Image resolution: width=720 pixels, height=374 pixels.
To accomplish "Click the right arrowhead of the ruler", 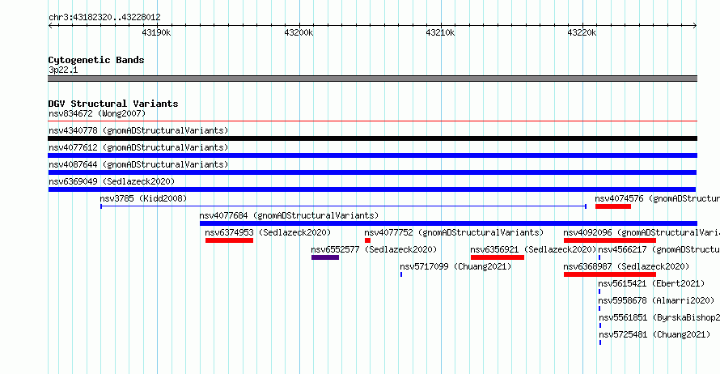I will coord(695,25).
